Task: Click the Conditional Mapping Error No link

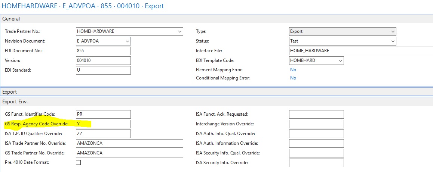Action: coord(293,78)
